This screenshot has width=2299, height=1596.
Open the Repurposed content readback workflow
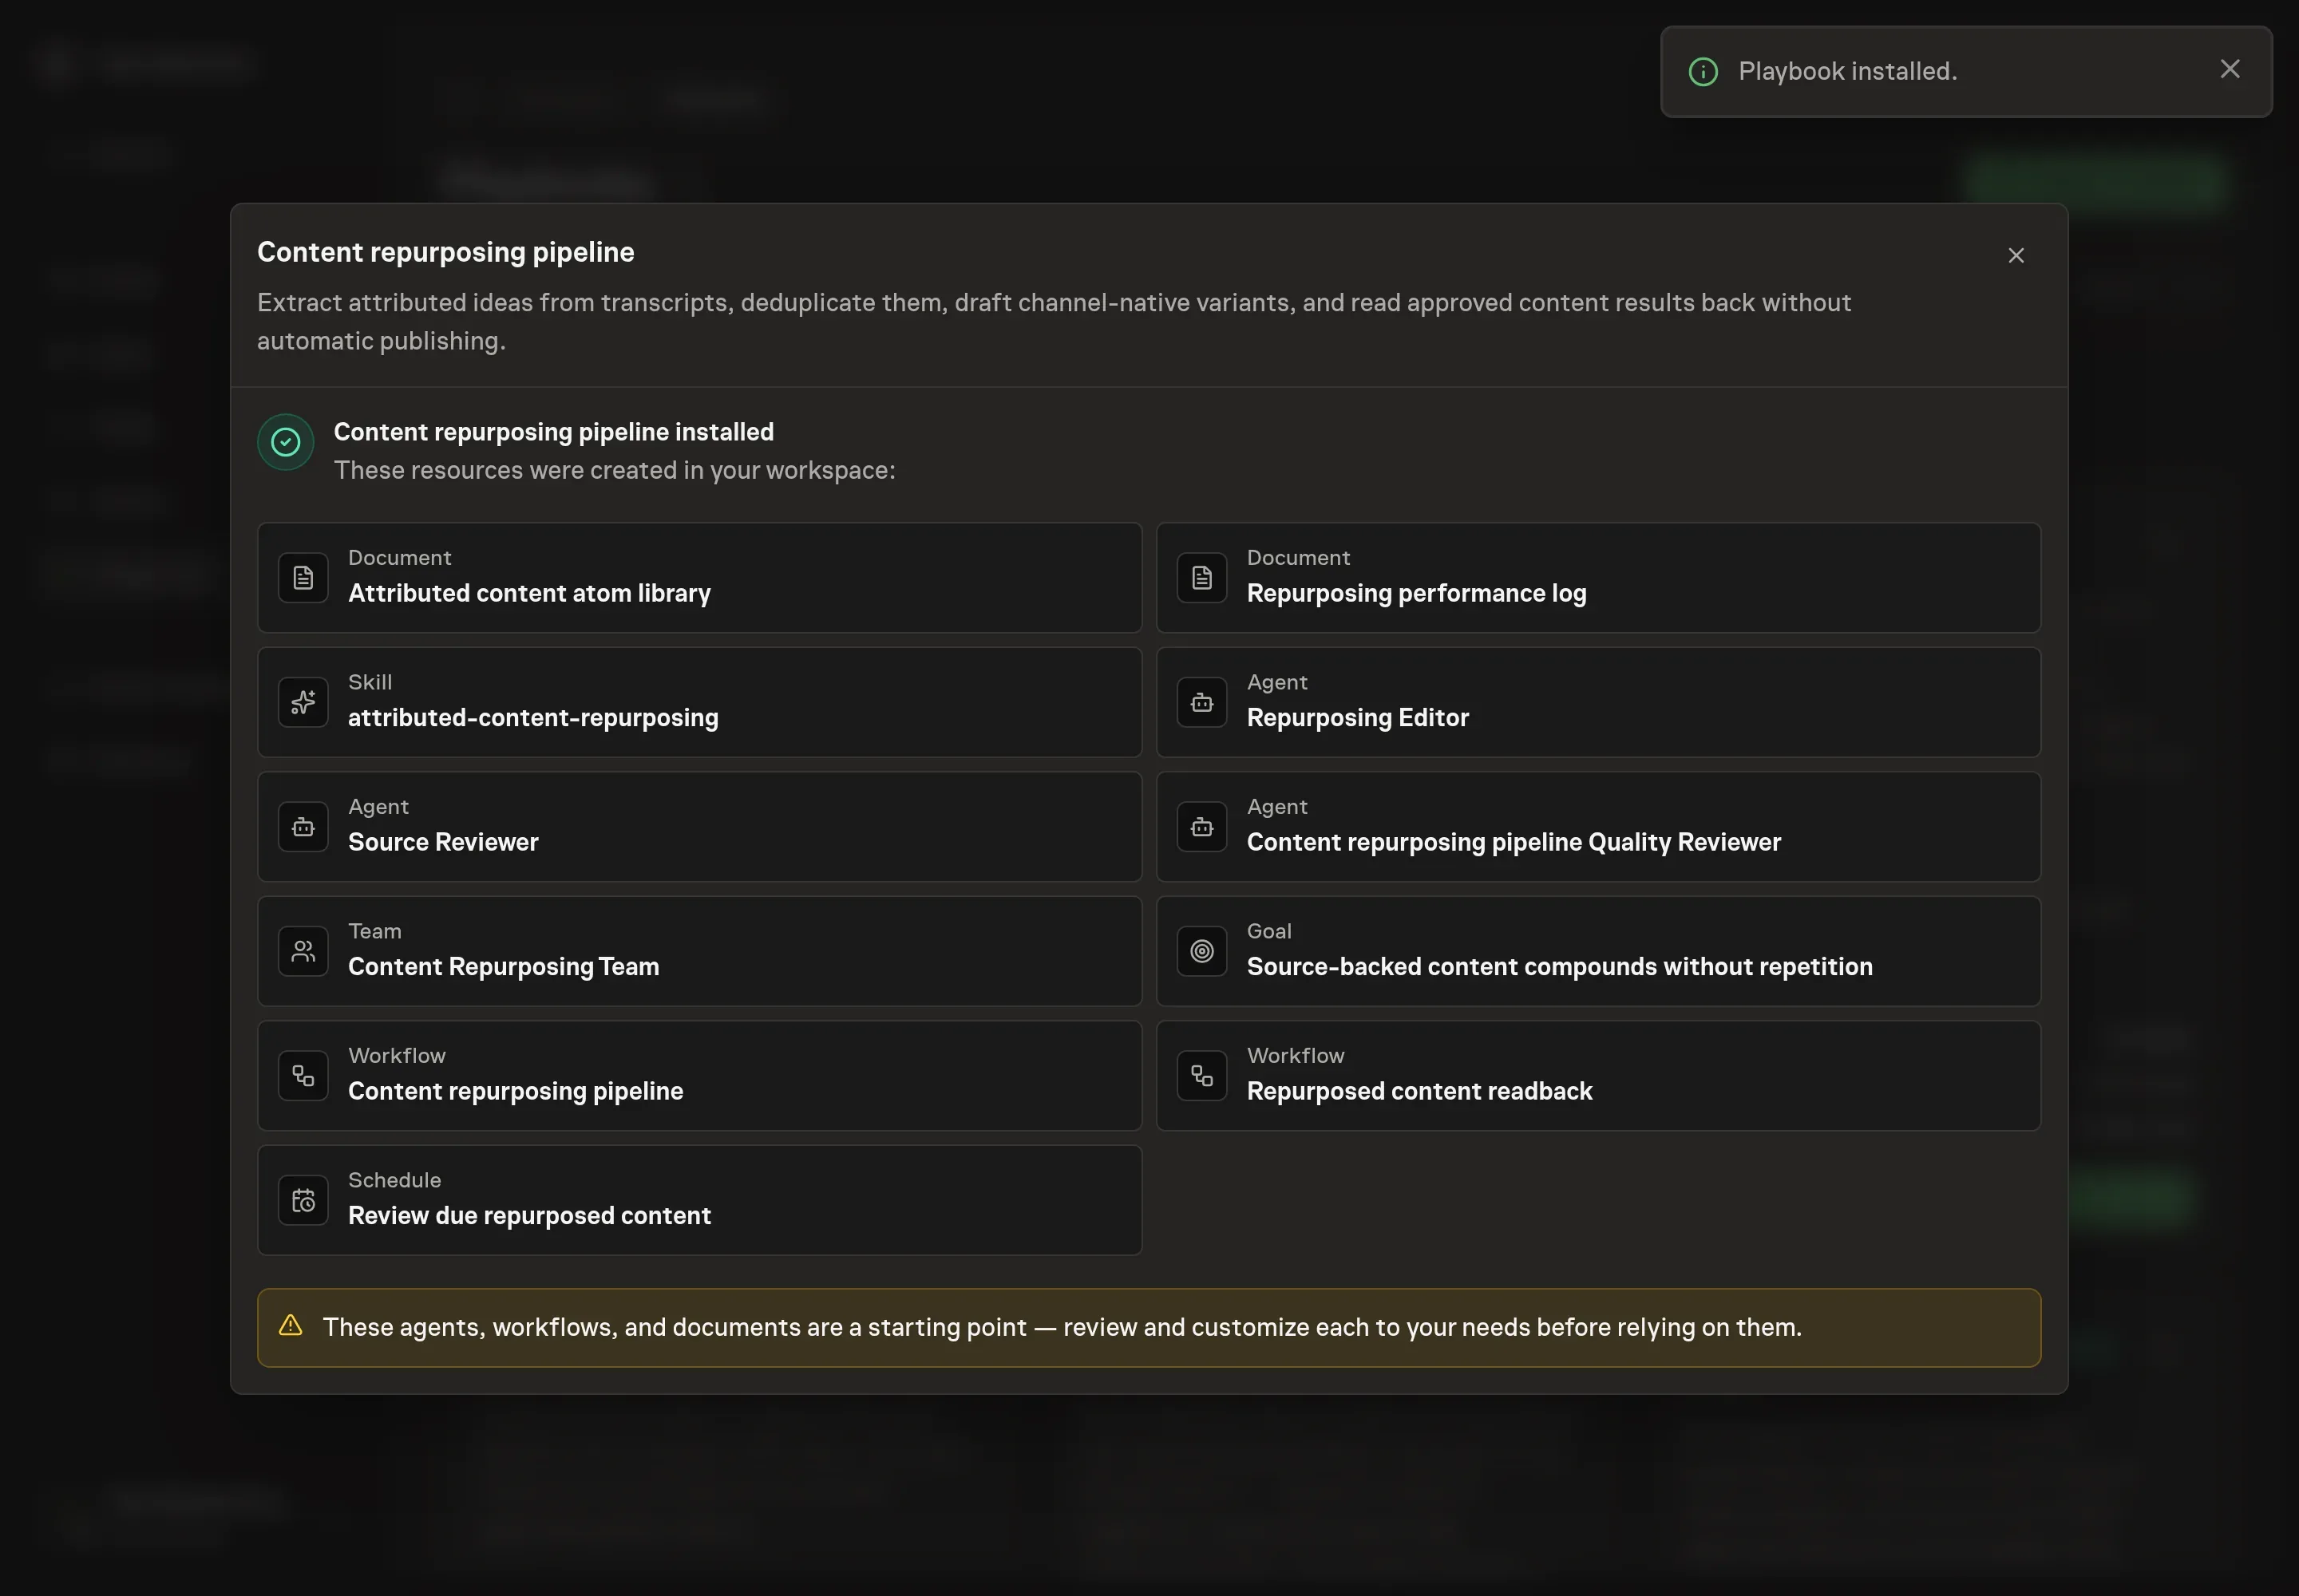[x=1597, y=1076]
